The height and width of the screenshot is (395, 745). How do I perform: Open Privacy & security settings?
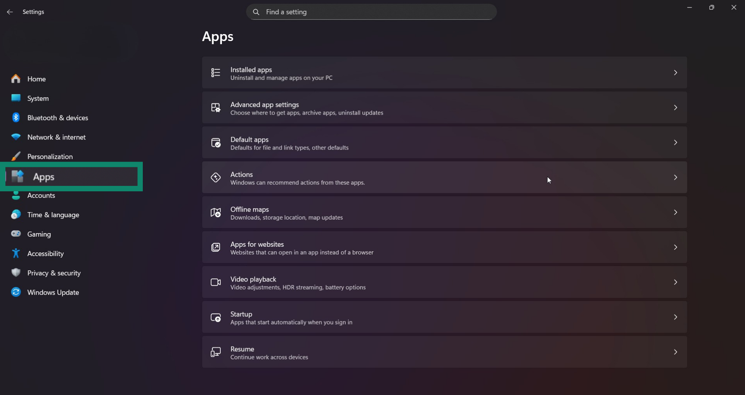click(x=54, y=273)
